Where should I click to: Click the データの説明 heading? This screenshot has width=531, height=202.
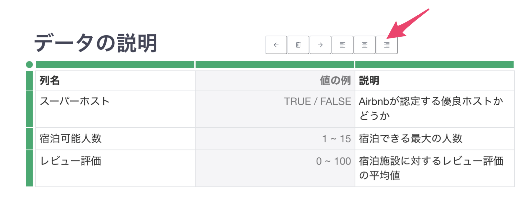click(95, 43)
